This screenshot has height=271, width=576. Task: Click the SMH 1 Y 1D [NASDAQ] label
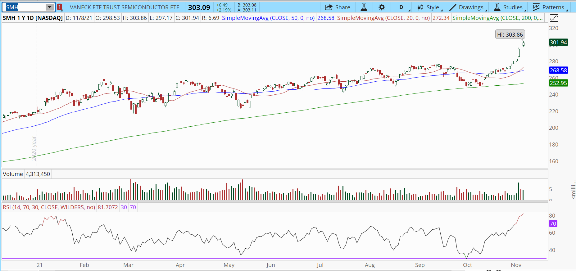tap(33, 18)
